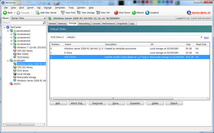Click the iscxenserver2 host icon

(15, 34)
